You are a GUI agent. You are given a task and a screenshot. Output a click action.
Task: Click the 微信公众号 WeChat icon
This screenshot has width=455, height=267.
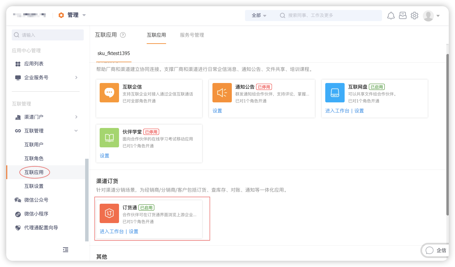(x=18, y=200)
